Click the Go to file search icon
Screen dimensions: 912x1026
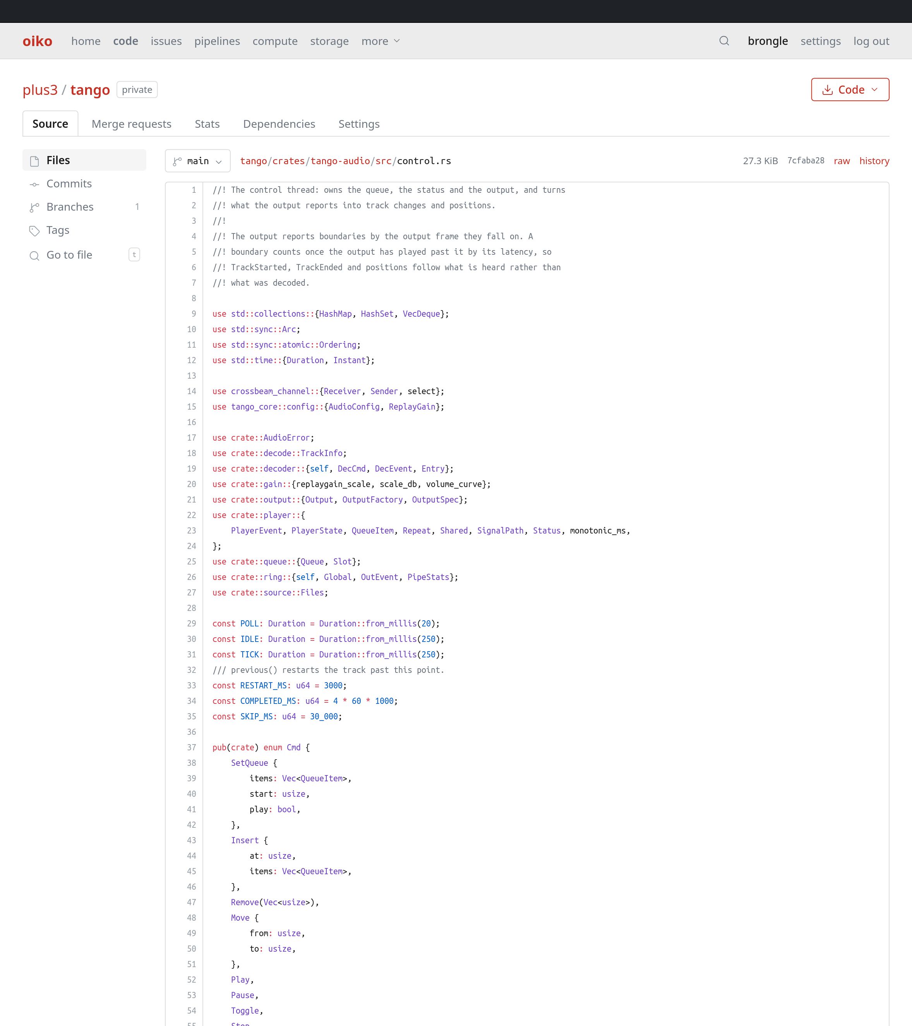[34, 256]
